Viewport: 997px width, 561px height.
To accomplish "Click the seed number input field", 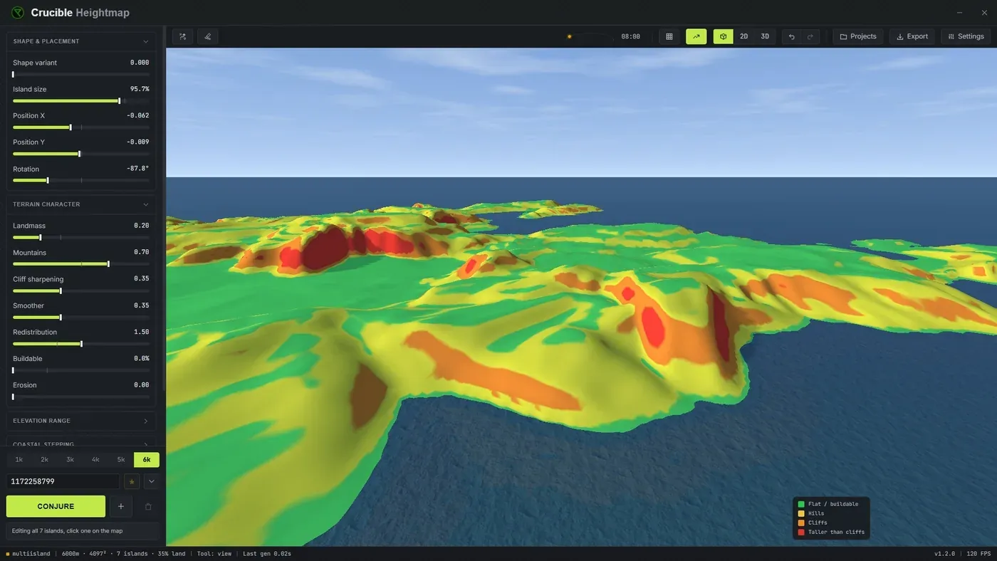I will [x=63, y=482].
